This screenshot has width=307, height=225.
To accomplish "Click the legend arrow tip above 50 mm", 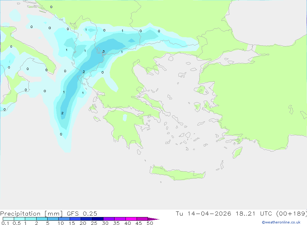I will (153, 219).
